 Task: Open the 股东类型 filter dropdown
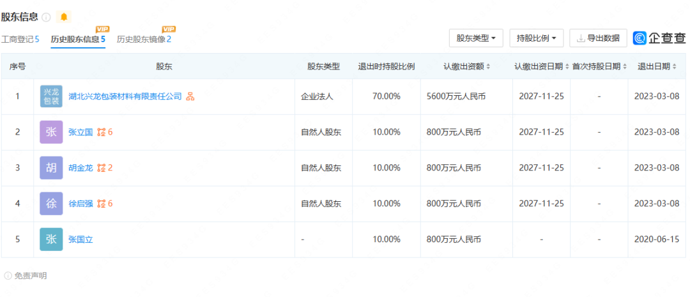pos(476,38)
